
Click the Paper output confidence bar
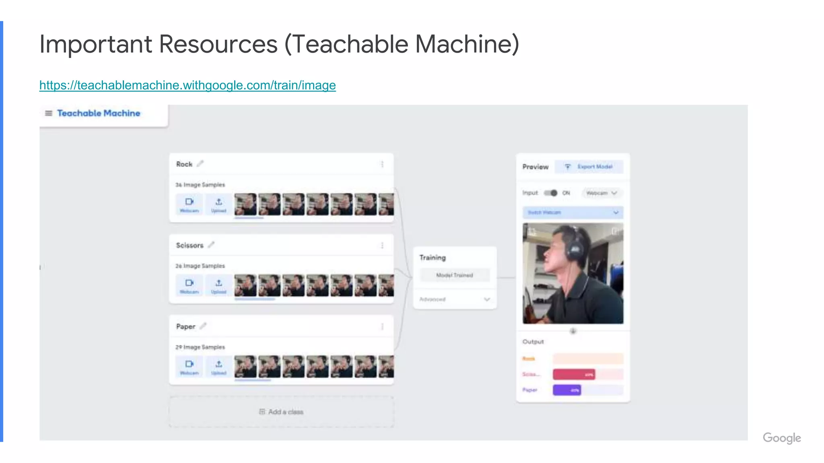coord(588,390)
